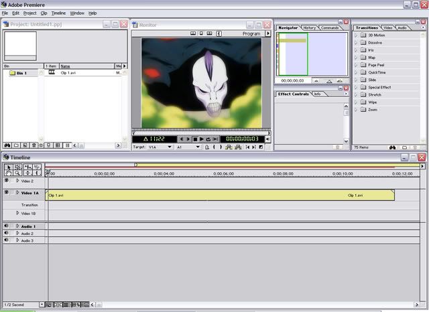
Task: Toggle lock box on Video 2 track
Action: (12, 180)
